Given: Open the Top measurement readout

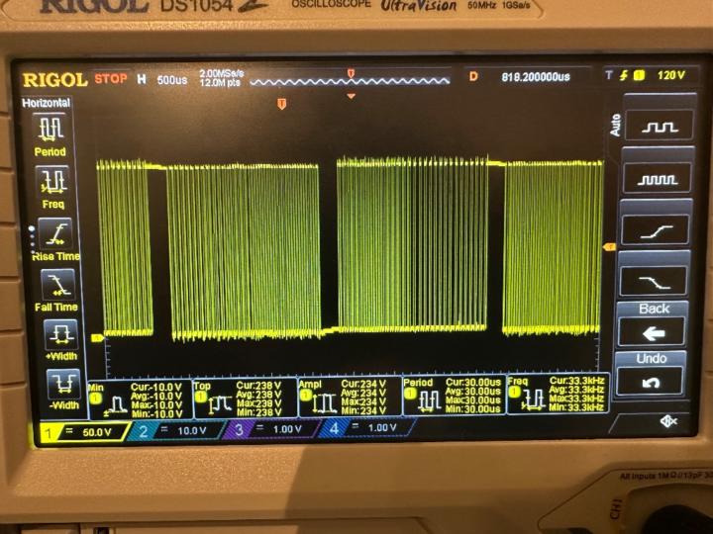Looking at the screenshot, I should (245, 398).
